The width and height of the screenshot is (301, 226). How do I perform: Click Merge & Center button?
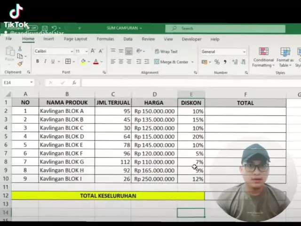tap(174, 62)
